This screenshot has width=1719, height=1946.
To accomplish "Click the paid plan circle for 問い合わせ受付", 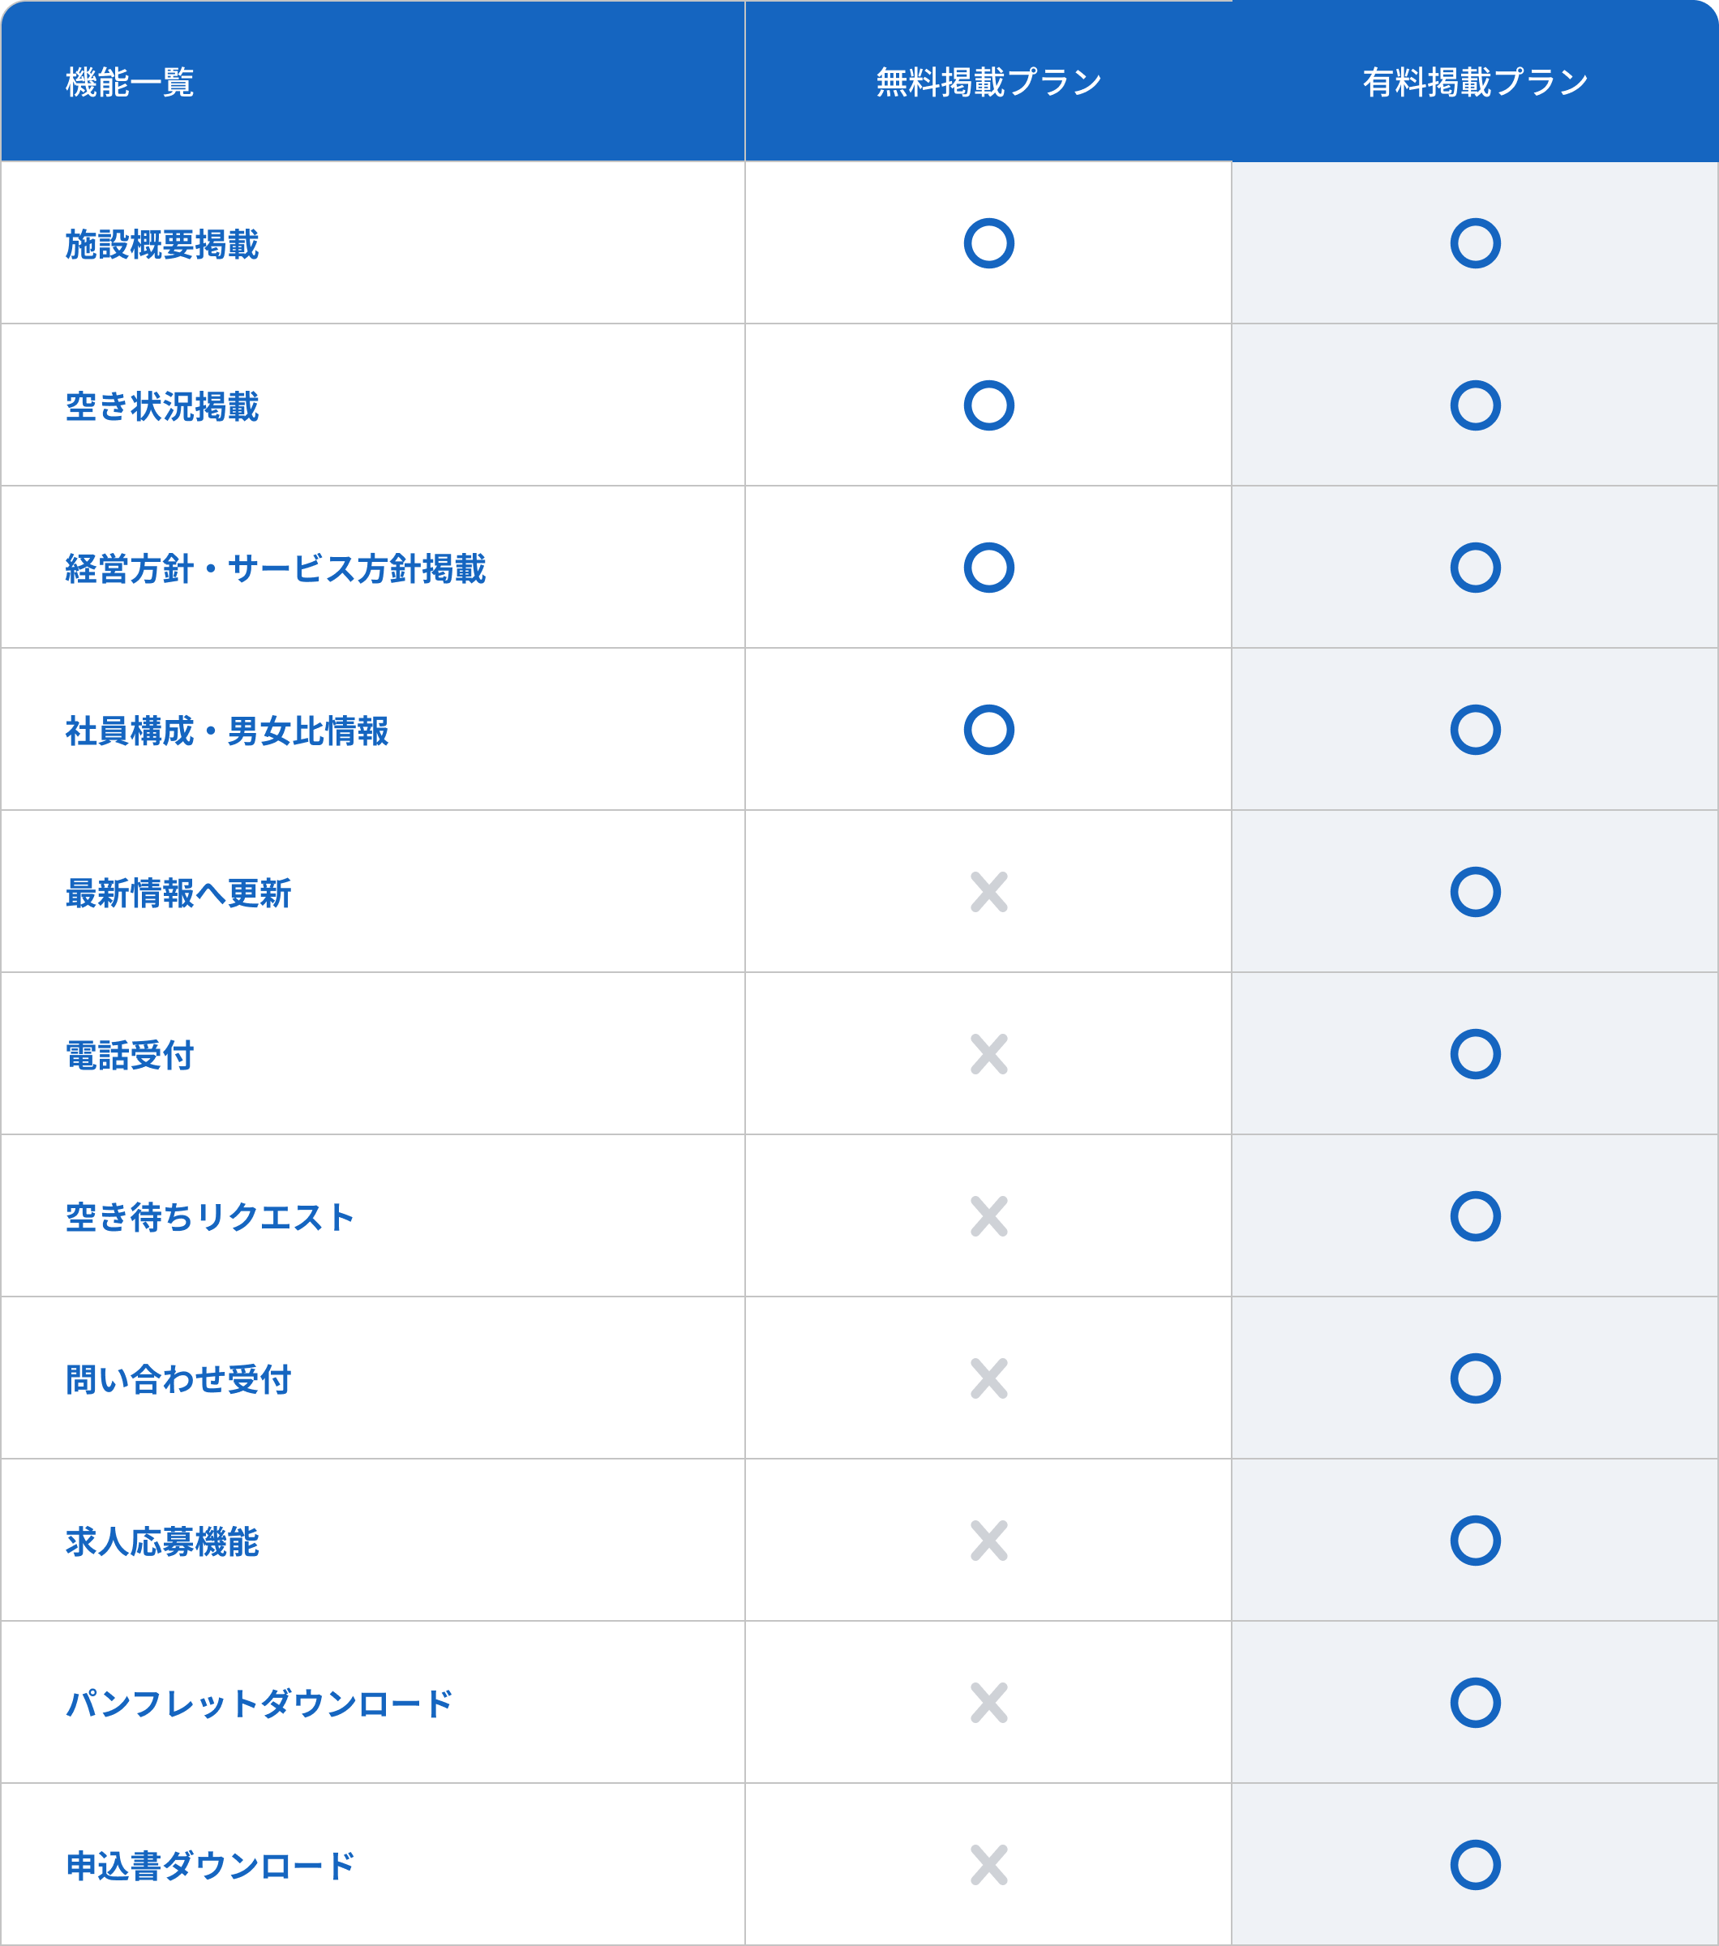I will pyautogui.click(x=1474, y=1378).
